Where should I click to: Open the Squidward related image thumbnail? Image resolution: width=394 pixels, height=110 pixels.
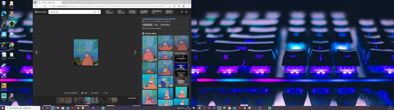pyautogui.click(x=166, y=81)
